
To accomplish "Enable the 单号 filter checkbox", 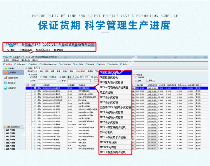I will pyautogui.click(x=60, y=80).
